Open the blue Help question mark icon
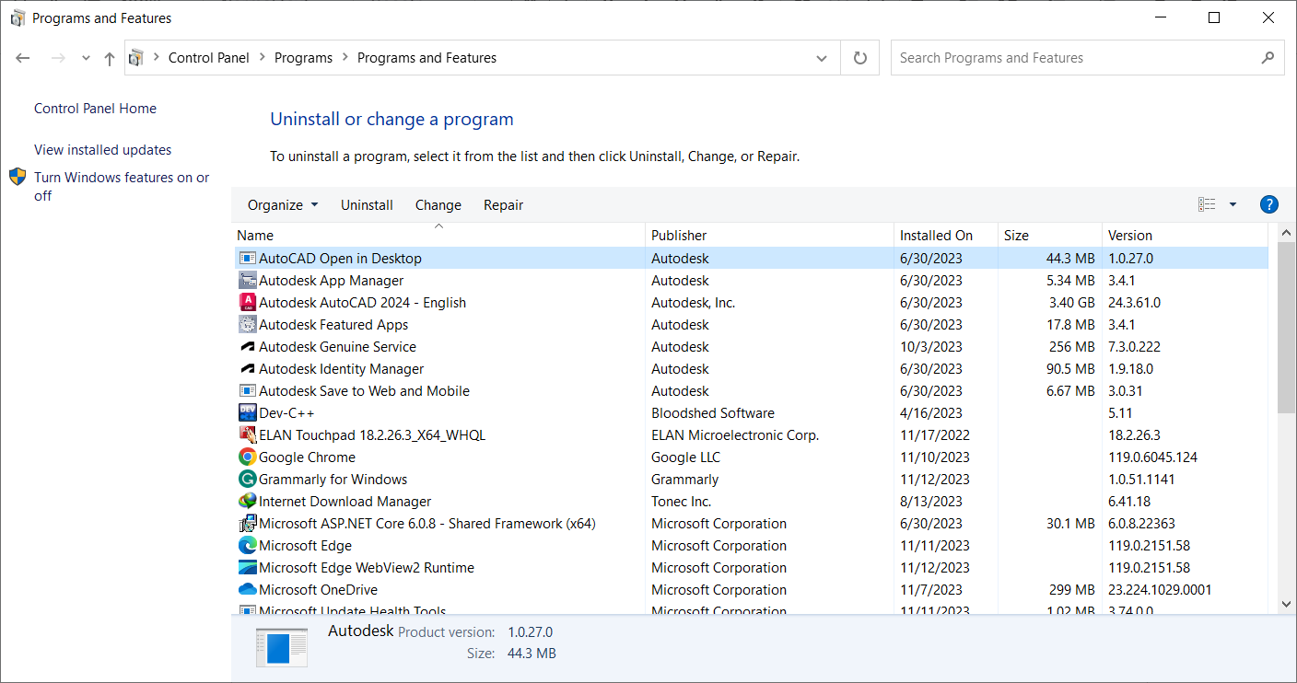 (1269, 204)
